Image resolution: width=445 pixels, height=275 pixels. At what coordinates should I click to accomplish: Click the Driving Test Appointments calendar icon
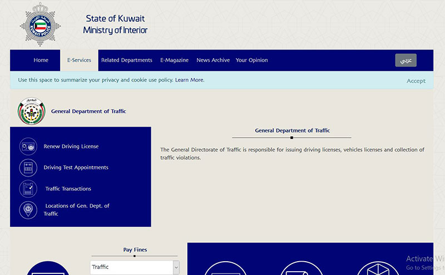coord(28,168)
